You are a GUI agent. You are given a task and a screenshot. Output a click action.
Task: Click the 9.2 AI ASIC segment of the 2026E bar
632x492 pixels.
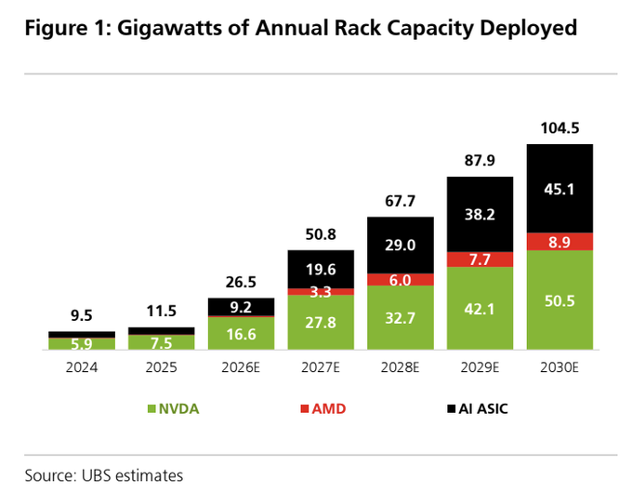241,307
